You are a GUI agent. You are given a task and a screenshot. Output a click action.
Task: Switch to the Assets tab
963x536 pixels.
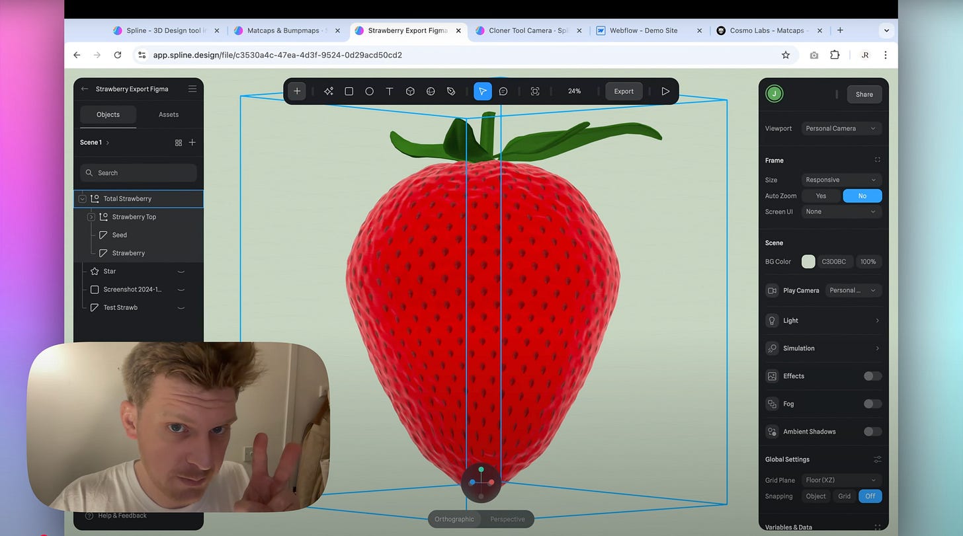[169, 114]
